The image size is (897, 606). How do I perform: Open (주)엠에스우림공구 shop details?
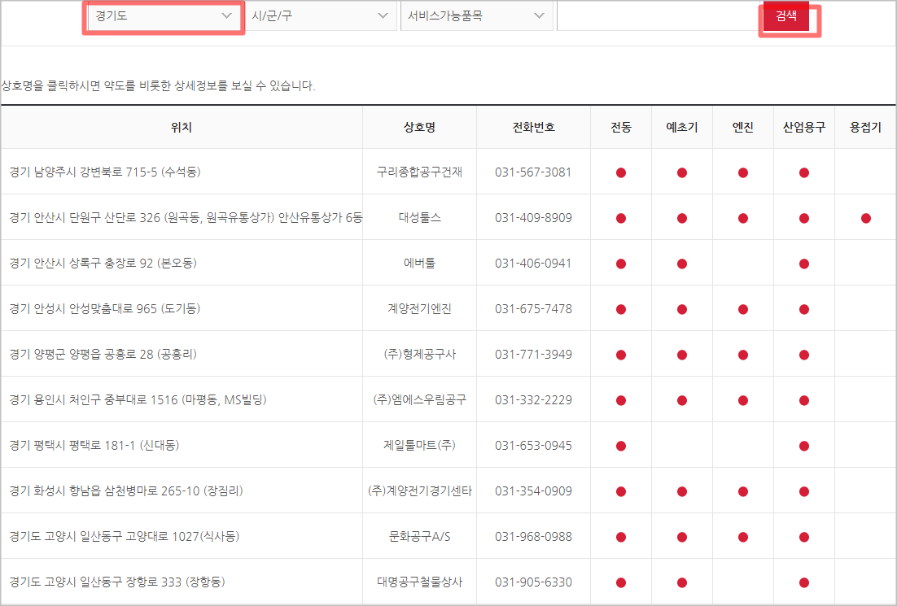419,399
